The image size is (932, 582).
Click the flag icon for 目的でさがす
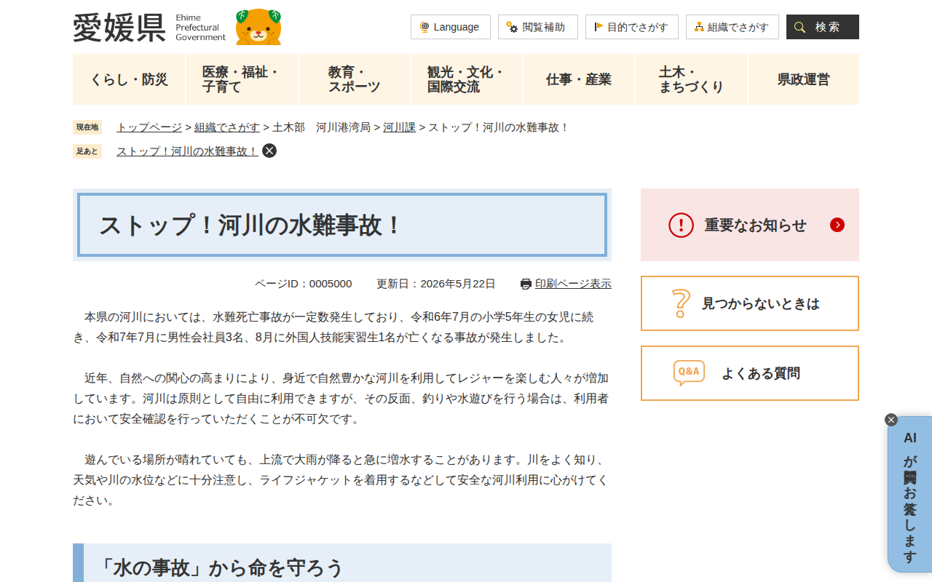599,27
